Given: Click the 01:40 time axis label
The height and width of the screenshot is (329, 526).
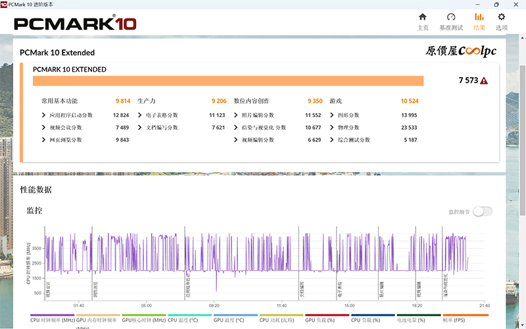Looking at the screenshot, I should [x=79, y=305].
